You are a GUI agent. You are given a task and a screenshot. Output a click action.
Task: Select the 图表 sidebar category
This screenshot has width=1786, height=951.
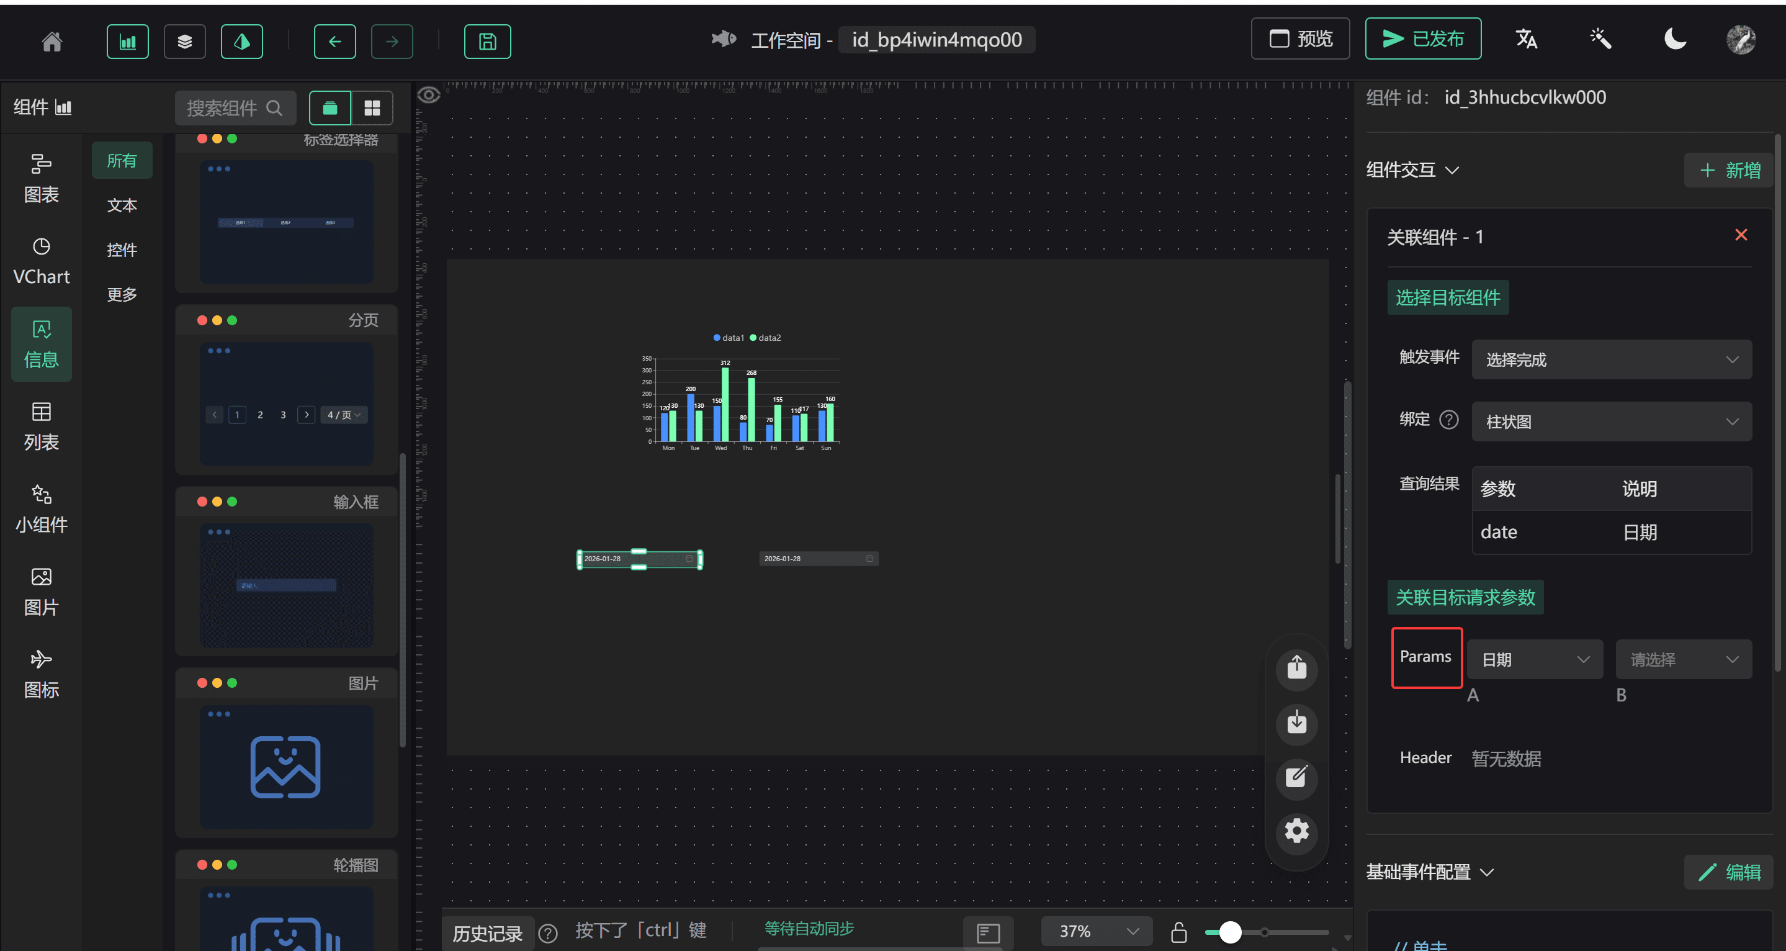pos(42,179)
